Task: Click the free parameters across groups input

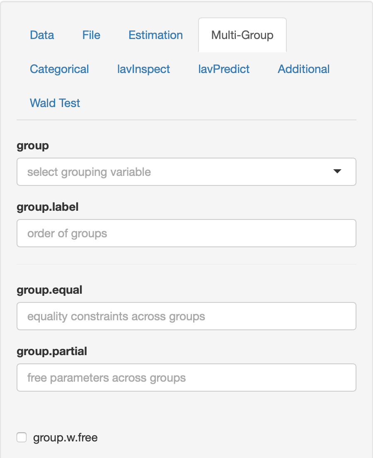Action: [186, 378]
